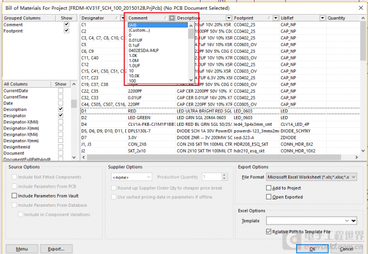Image resolution: width=368 pixels, height=254 pixels.
Task: Select D2 LED GREEN row
Action: (x=220, y=118)
